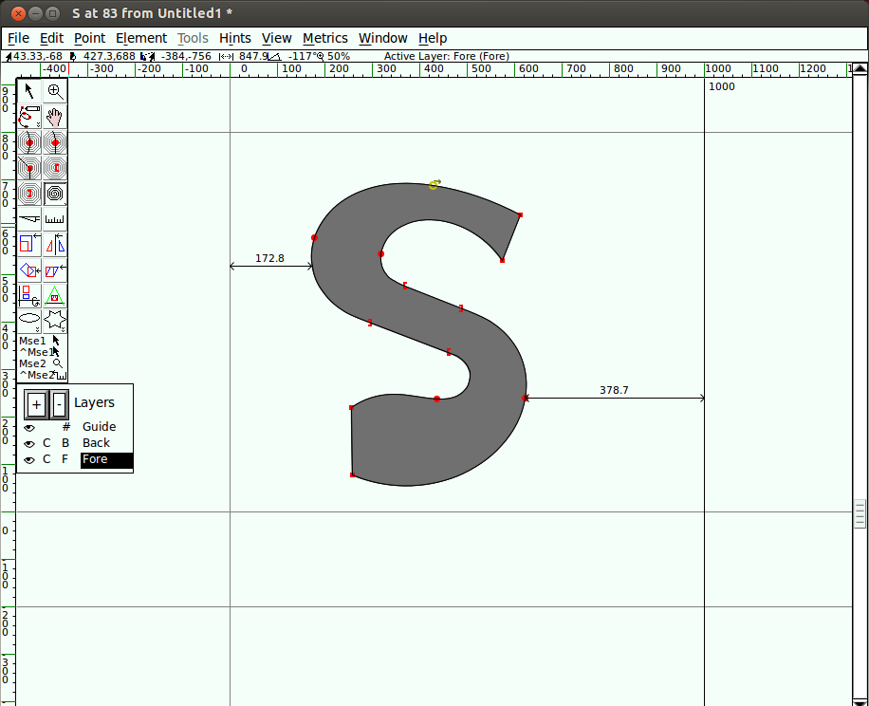Hide the Guide layer using eye icon
This screenshot has width=869, height=706.
point(29,428)
